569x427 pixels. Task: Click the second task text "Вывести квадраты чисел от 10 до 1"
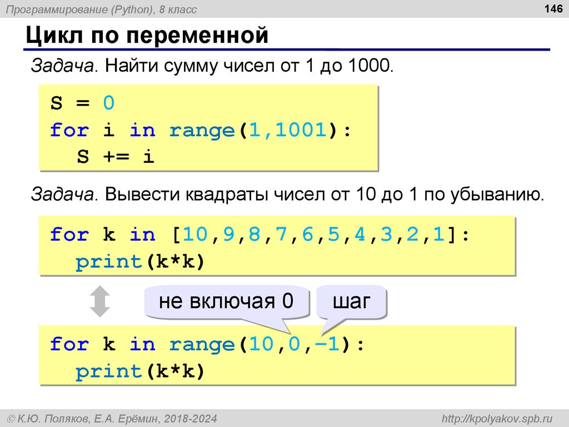point(261,194)
